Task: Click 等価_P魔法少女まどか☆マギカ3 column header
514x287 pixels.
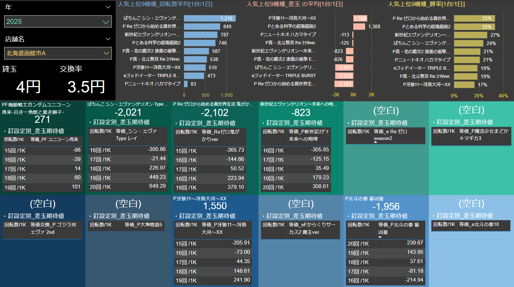Action: [483, 135]
